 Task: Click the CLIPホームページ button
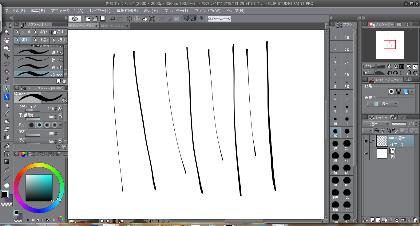[x=219, y=19]
